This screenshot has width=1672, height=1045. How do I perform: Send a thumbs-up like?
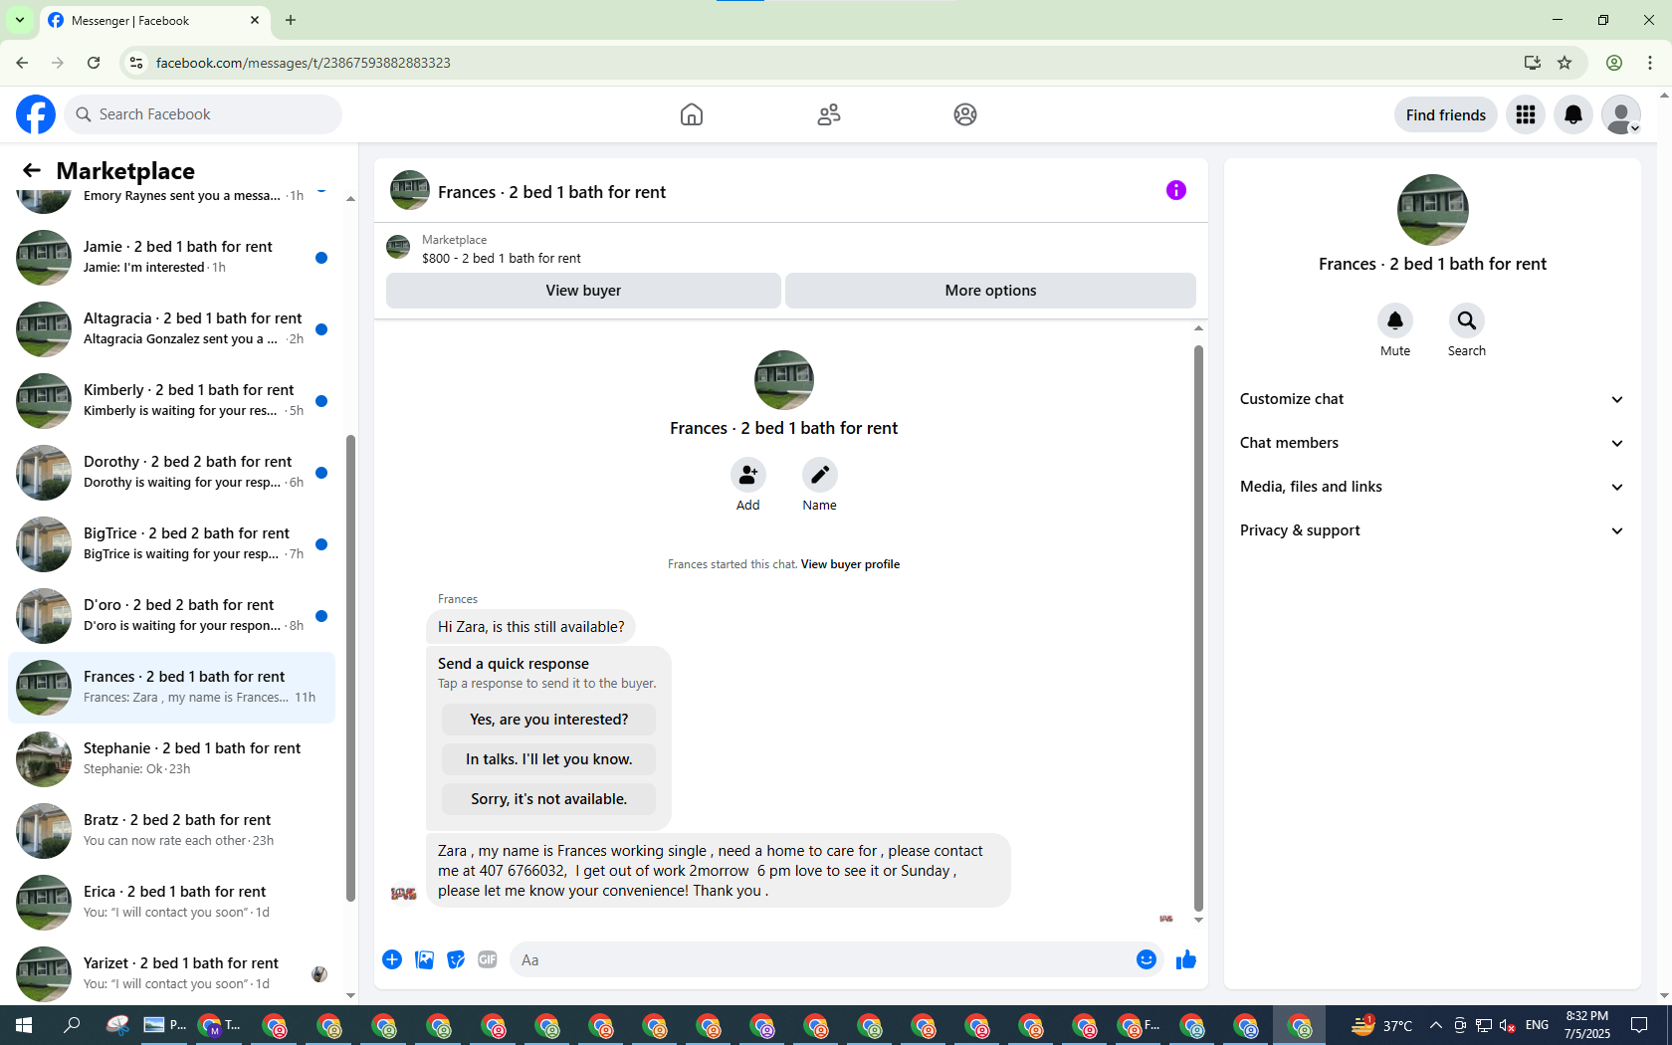click(x=1185, y=959)
